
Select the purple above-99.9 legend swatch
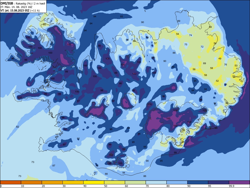point(239,182)
